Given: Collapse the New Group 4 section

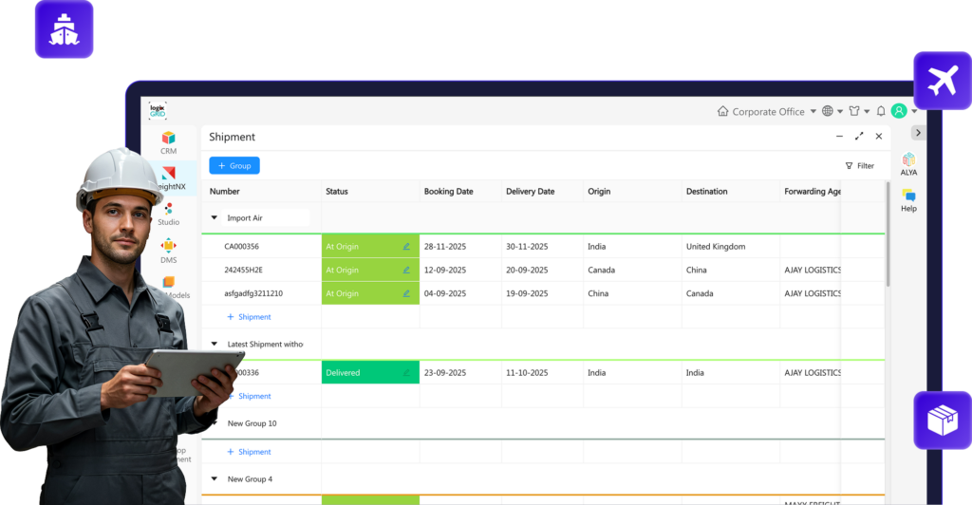Looking at the screenshot, I should [215, 479].
